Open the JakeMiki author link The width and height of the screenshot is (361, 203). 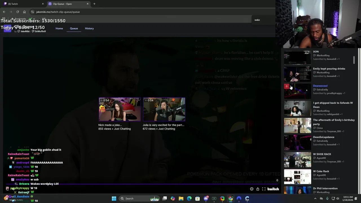pyautogui.click(x=24, y=31)
